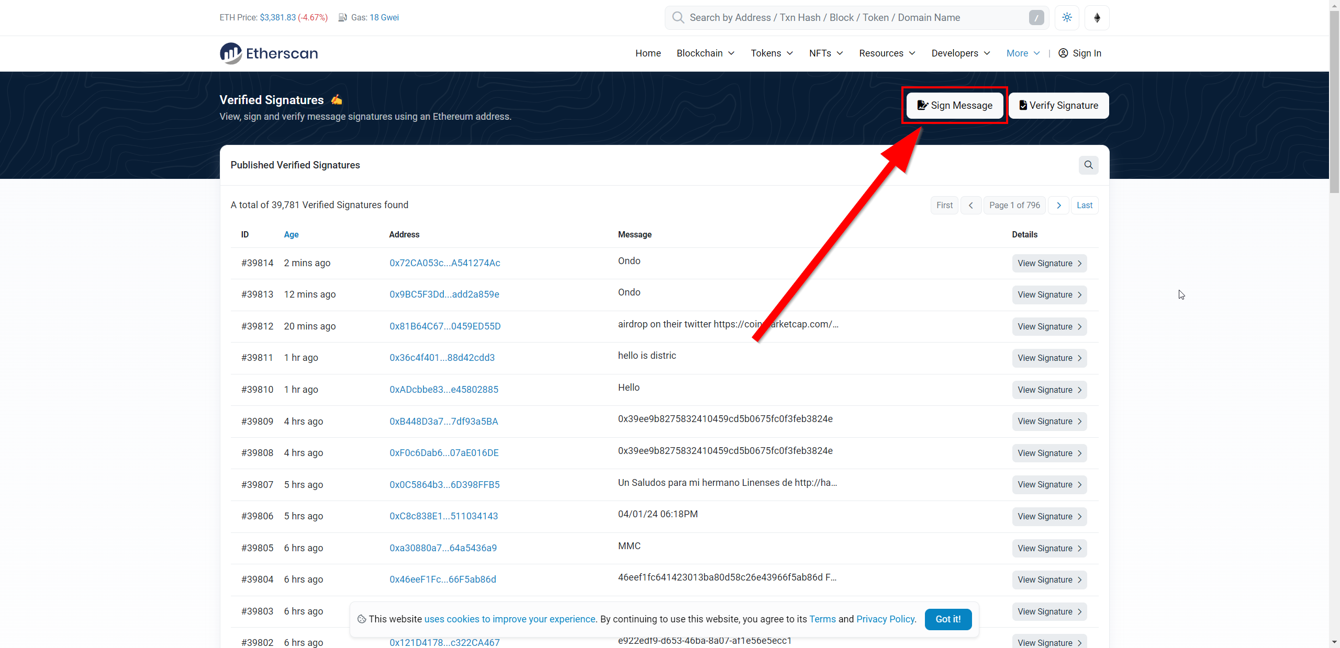Click the previous page chevron arrow
The image size is (1340, 648).
[971, 206]
